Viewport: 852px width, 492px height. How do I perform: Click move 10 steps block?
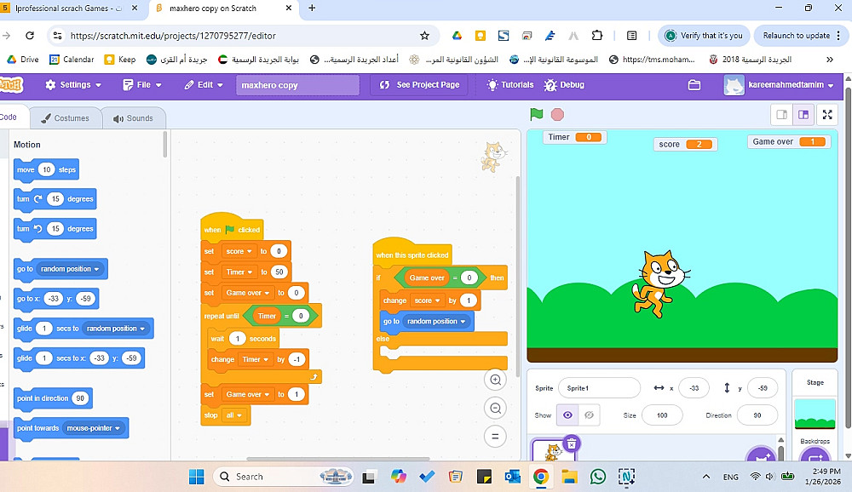point(46,170)
